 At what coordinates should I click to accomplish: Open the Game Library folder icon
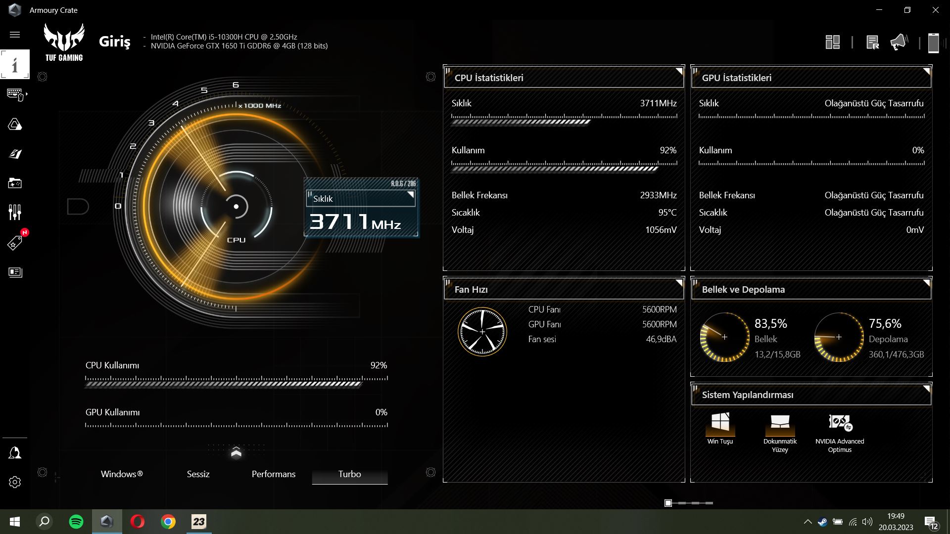click(x=15, y=183)
